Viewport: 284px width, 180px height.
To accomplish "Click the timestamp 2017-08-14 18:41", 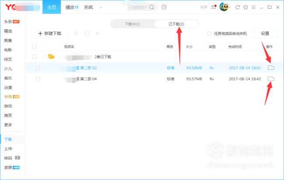I will (245, 68).
